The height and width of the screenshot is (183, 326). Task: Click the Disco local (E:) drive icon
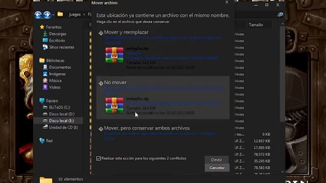pyautogui.click(x=45, y=120)
